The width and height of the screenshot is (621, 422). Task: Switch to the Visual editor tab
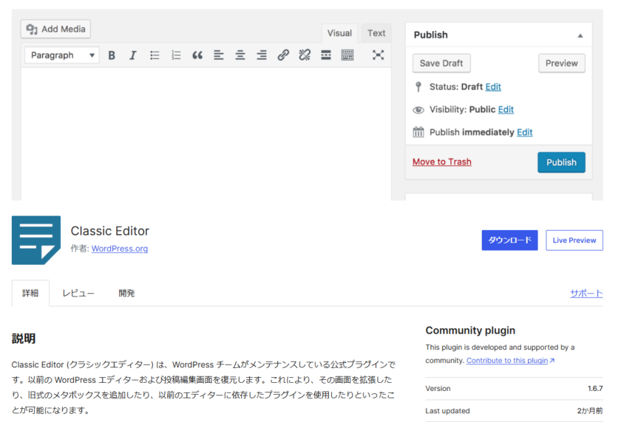339,33
